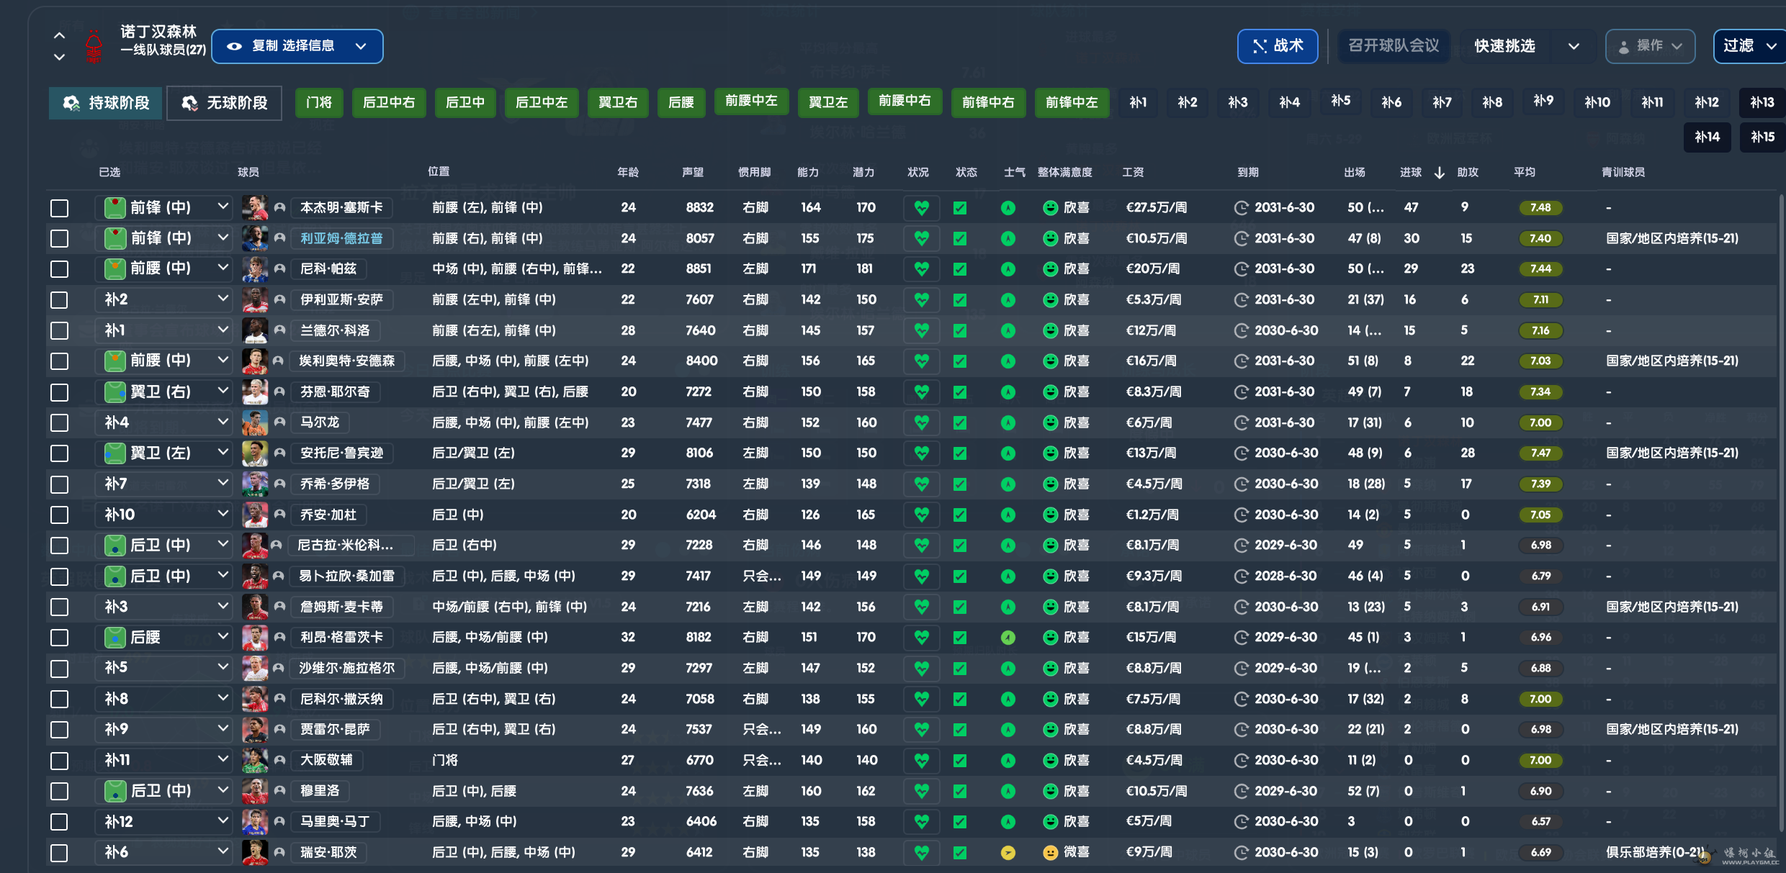
Task: Open the 翼卫 (右) selection dropdown
Action: [x=164, y=392]
